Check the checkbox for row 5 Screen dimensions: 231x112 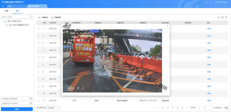coord(39,58)
